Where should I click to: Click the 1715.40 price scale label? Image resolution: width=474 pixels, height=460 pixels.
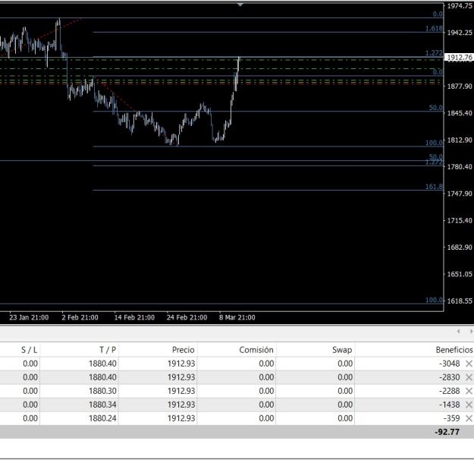click(460, 221)
